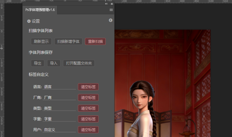Close the font manager panel

pos(112,4)
